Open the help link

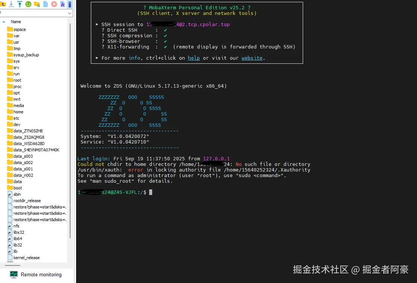(194, 58)
